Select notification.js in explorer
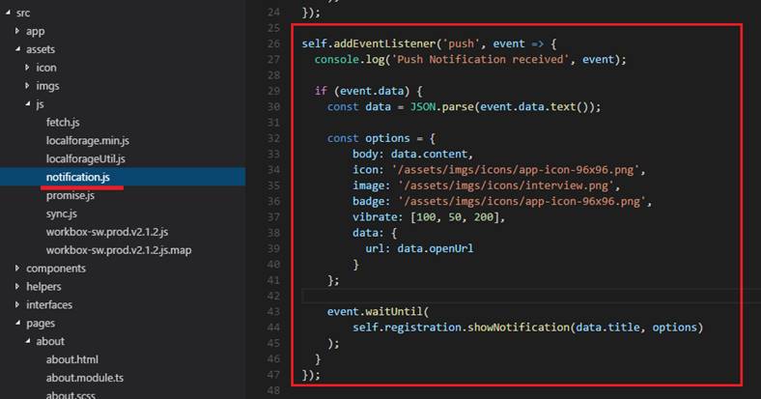The image size is (761, 399). 77,177
